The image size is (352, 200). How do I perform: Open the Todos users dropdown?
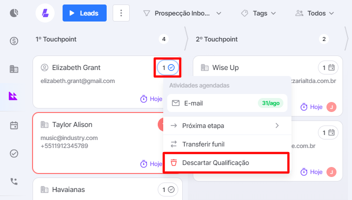pos(315,13)
